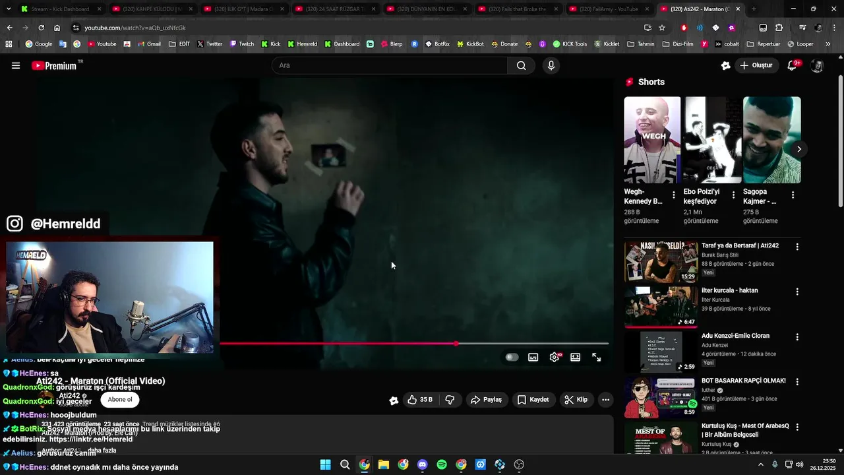This screenshot has width=844, height=475.
Task: Expand the bookmarks bar overflow chevron
Action: point(829,44)
